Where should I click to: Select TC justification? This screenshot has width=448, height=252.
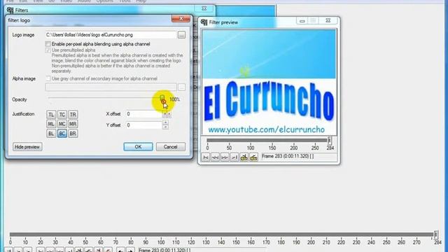pyautogui.click(x=62, y=115)
